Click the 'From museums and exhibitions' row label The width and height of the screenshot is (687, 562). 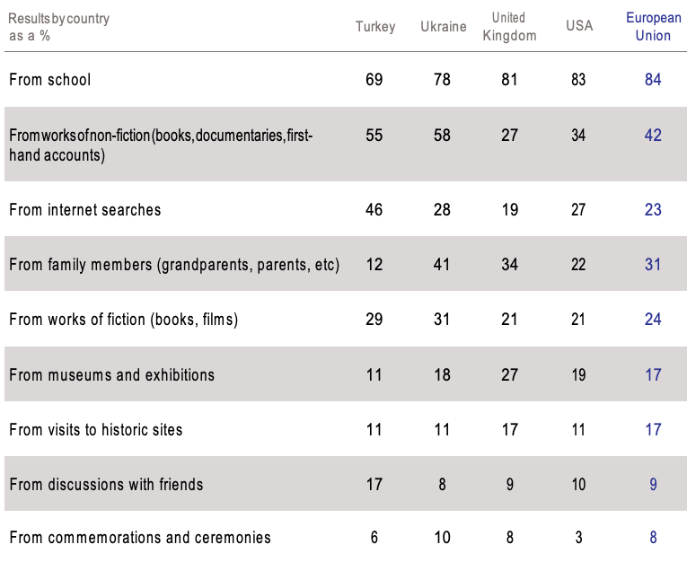(x=111, y=374)
